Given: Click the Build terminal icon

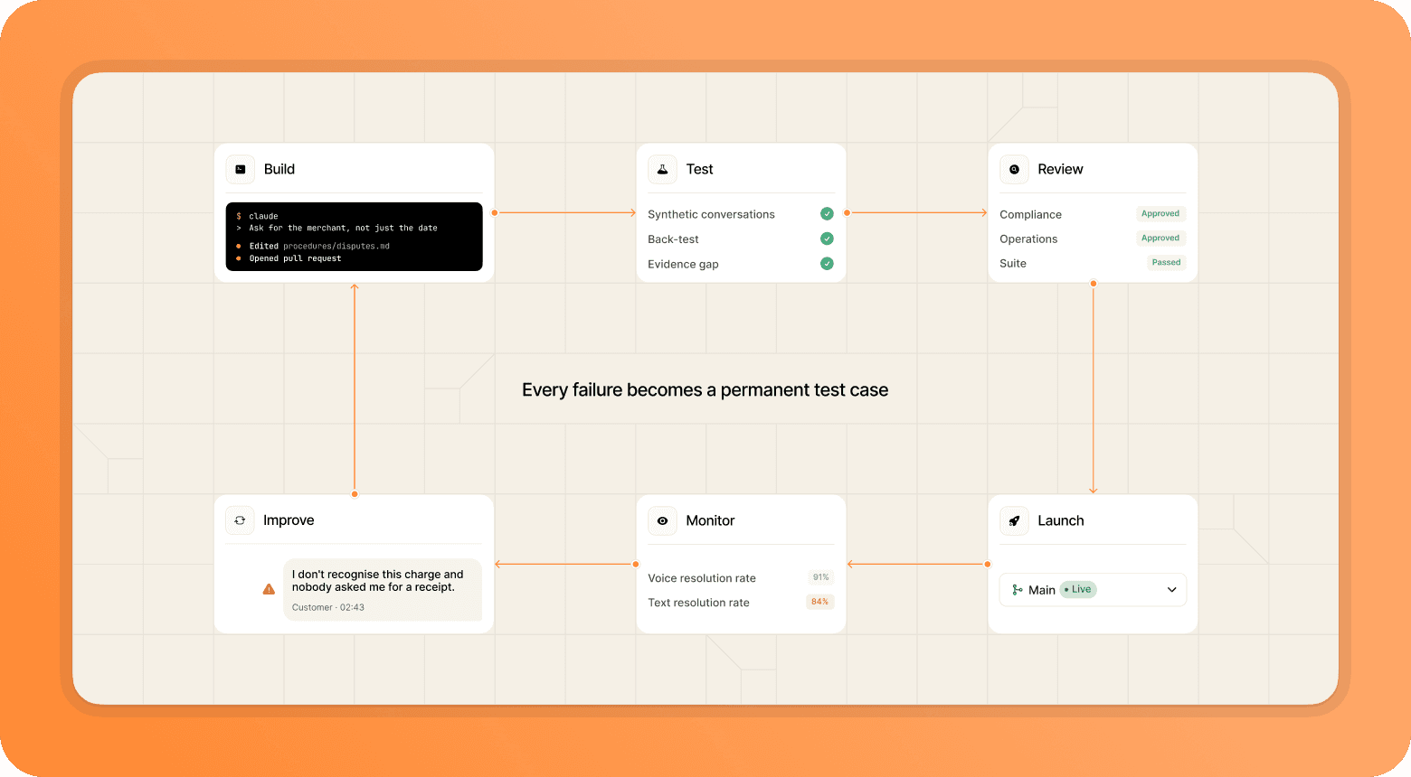Looking at the screenshot, I should tap(241, 169).
